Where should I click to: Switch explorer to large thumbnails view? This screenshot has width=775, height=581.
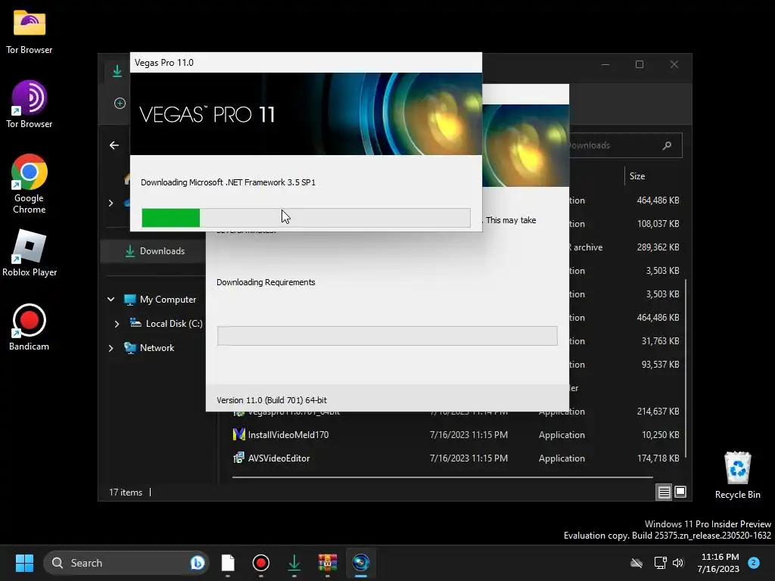[680, 492]
